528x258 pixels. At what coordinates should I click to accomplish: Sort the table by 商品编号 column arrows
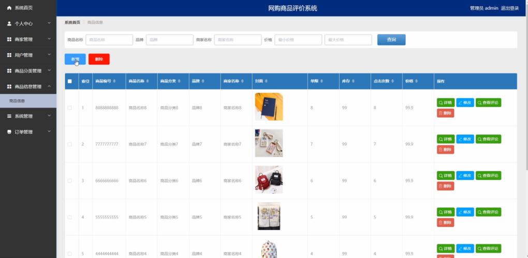[114, 82]
